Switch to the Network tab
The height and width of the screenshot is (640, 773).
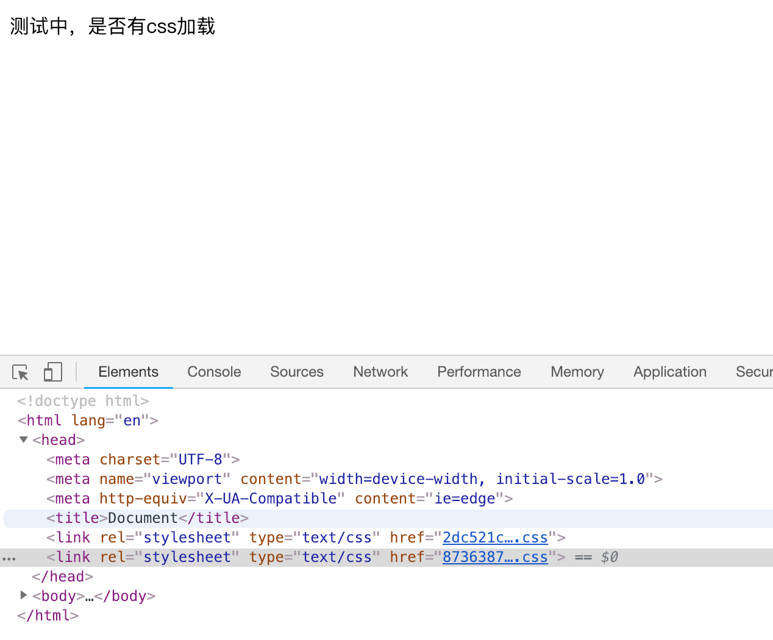tap(380, 372)
